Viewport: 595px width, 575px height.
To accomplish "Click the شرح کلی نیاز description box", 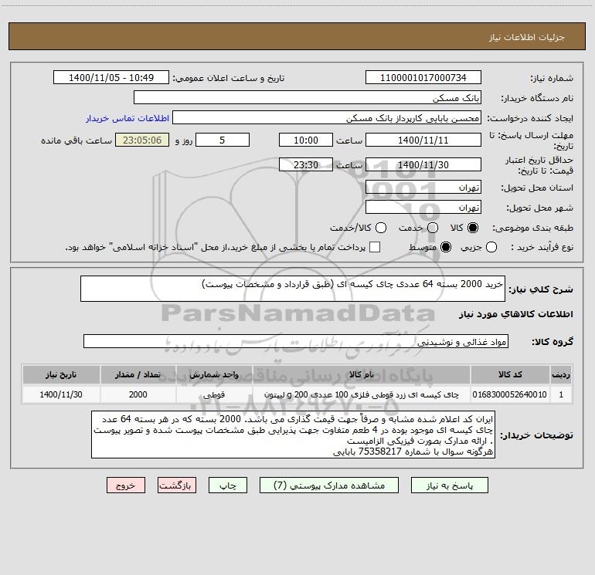I will [293, 289].
